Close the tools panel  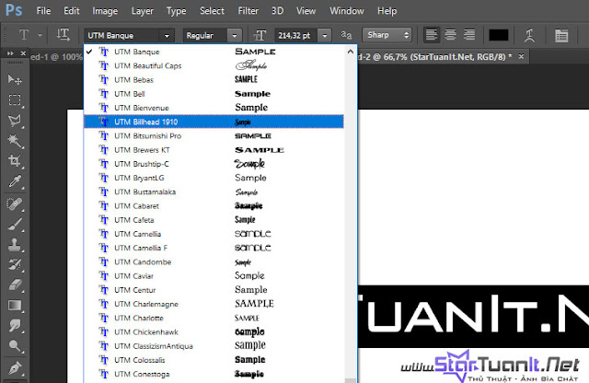click(x=23, y=53)
